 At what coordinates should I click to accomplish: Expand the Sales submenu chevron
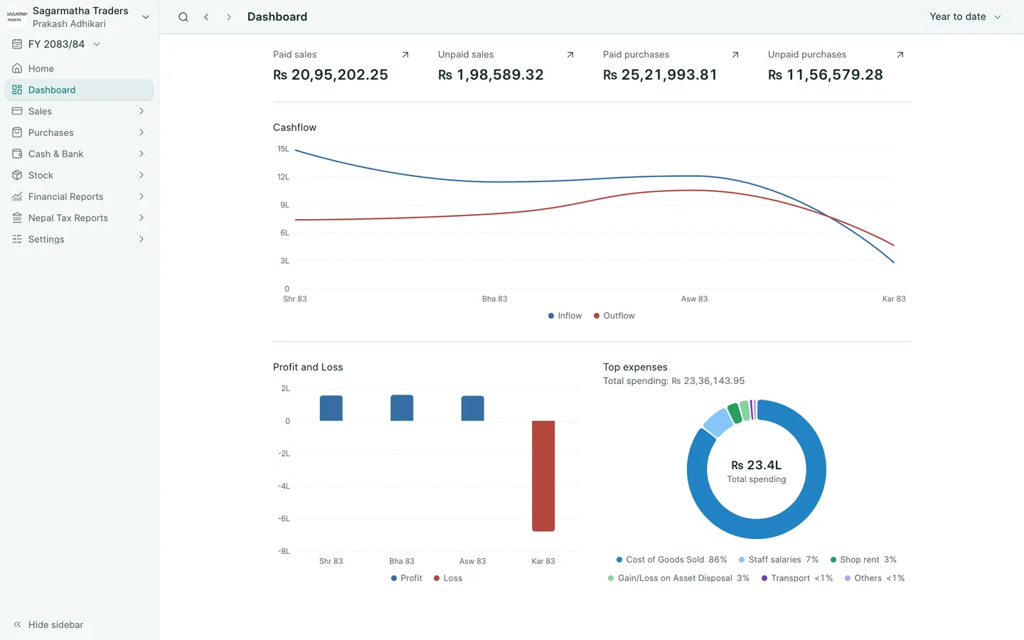coord(142,111)
